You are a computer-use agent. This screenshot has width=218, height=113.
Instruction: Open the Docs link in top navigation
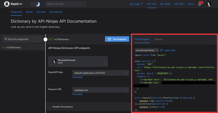191,4
